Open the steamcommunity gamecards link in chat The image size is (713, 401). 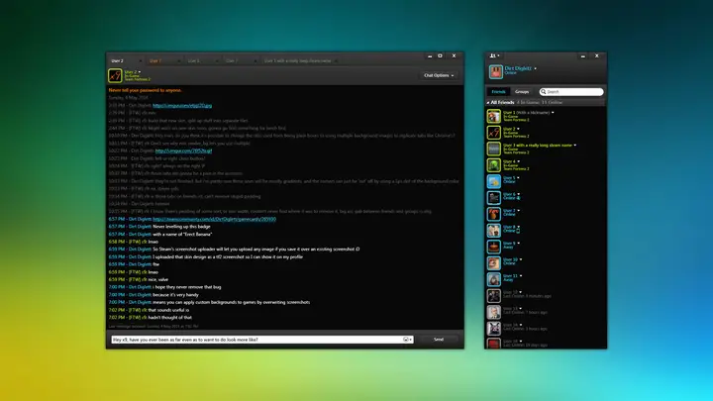214,219
